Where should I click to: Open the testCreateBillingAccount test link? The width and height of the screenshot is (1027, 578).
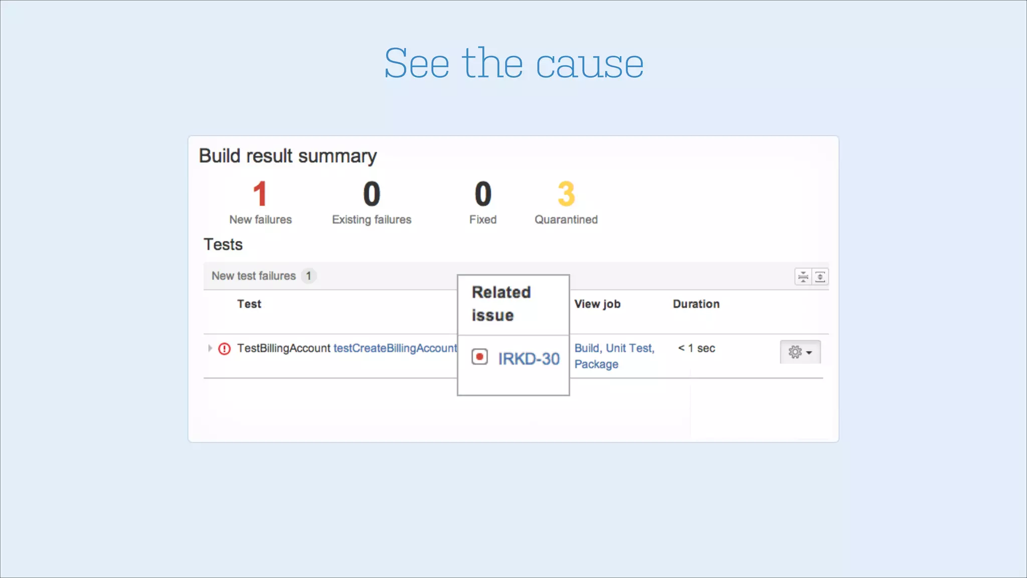(395, 348)
